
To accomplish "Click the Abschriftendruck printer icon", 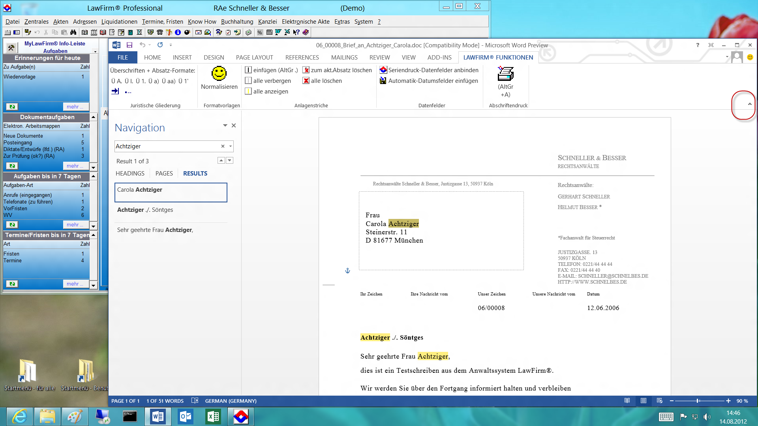I will point(505,74).
